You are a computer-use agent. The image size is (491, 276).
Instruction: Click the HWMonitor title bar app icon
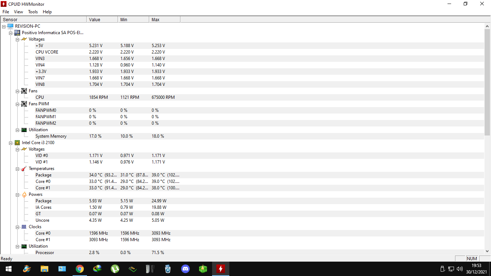4,4
